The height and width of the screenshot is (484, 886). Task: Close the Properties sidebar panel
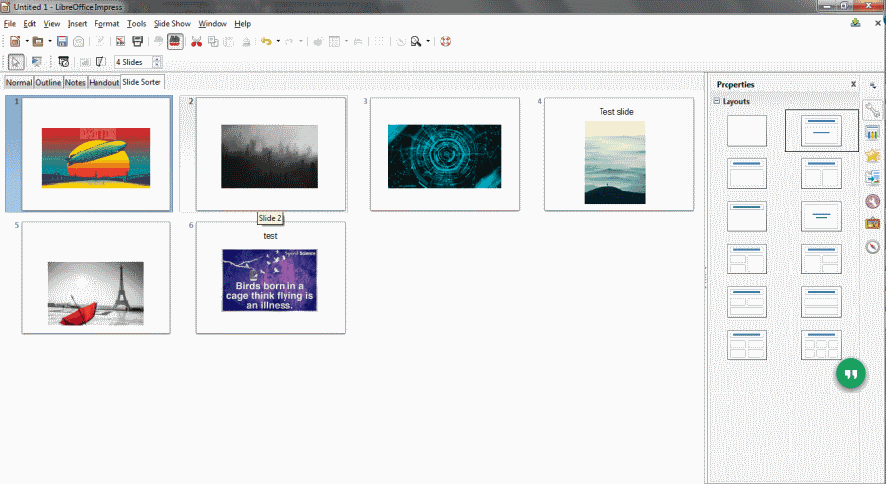854,84
